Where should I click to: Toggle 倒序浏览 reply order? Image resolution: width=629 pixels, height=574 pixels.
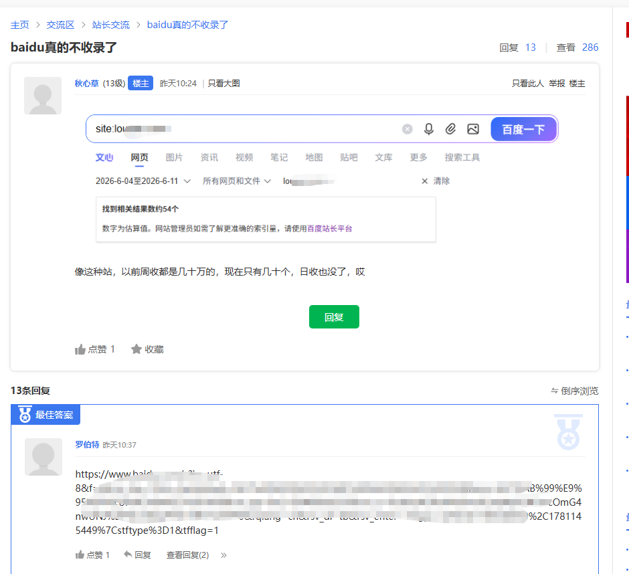574,391
